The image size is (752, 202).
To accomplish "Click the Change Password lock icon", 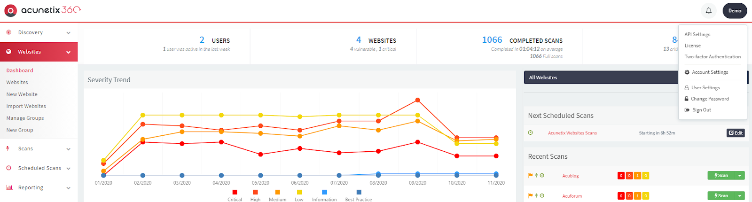I will pyautogui.click(x=687, y=99).
